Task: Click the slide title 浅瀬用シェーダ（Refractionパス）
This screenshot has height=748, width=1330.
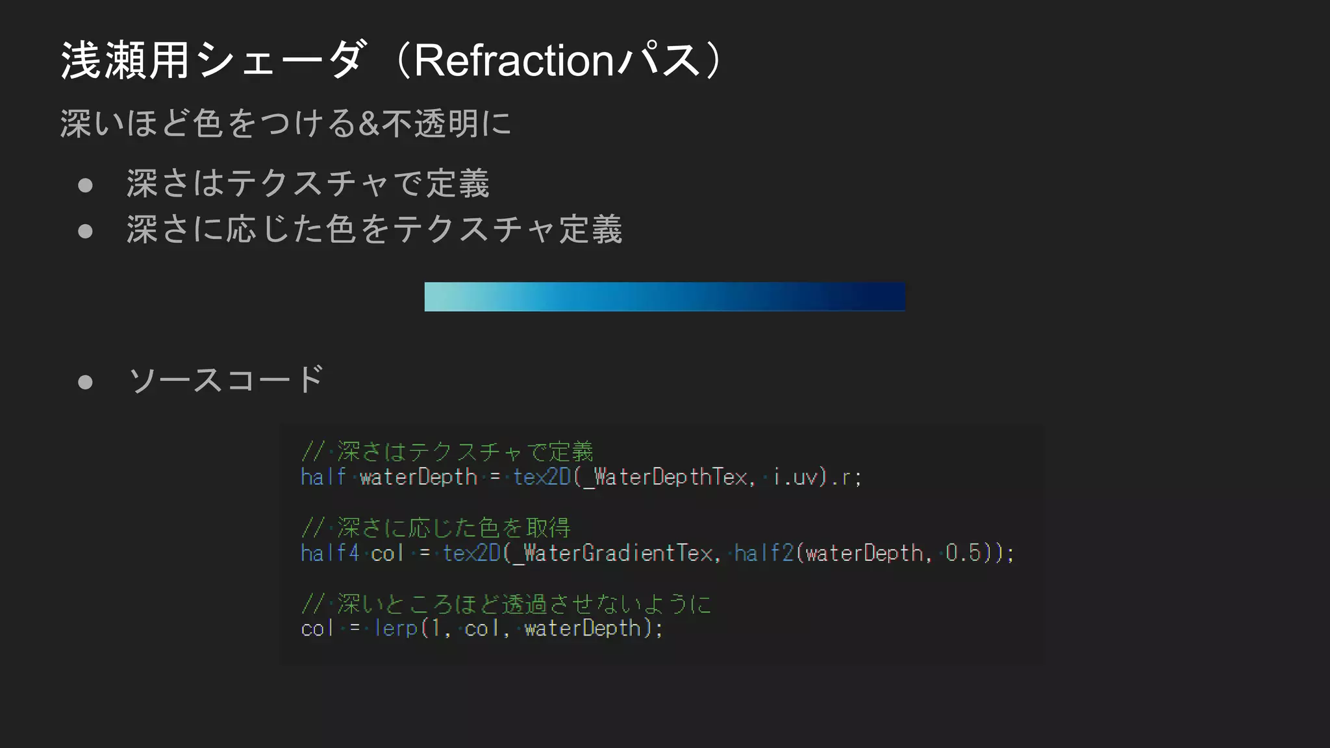Action: click(x=394, y=60)
